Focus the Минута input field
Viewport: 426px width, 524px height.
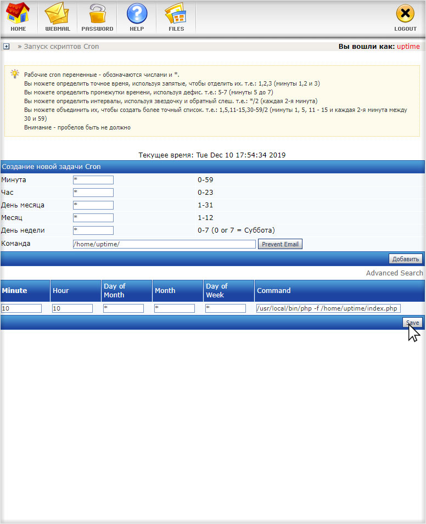pos(93,180)
